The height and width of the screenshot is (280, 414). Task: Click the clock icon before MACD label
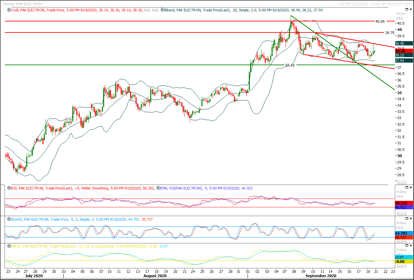9,246
